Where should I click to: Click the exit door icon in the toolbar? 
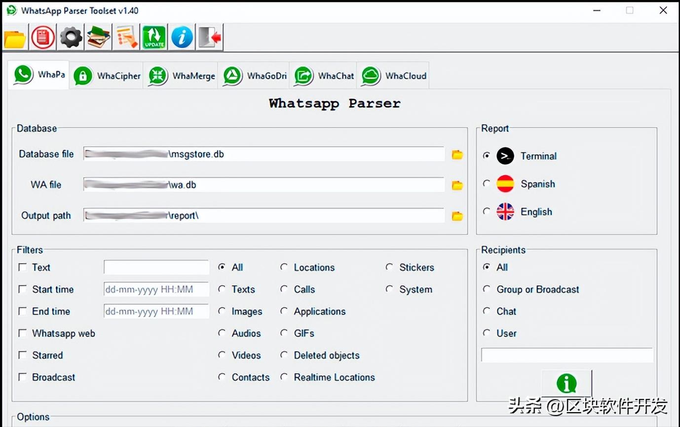click(x=209, y=37)
